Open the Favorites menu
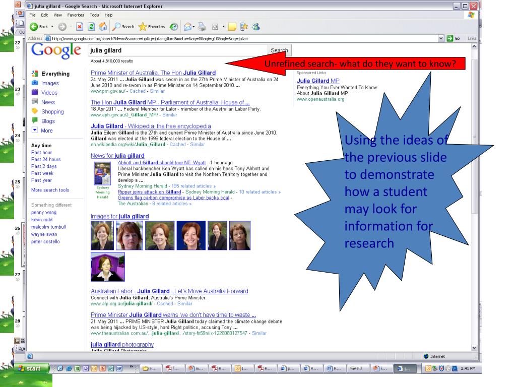Screen dimensions: 516x387 (76, 15)
